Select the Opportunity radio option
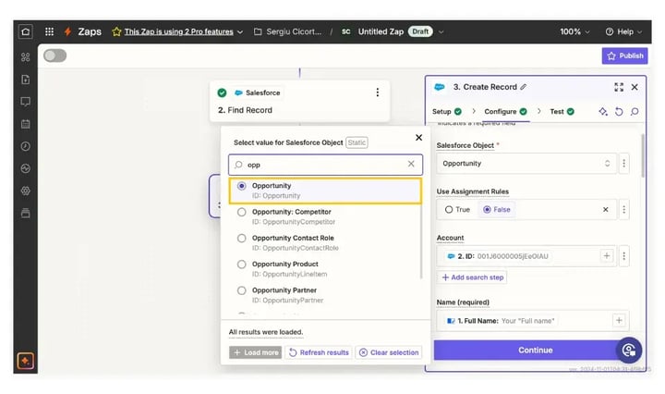This screenshot has height=394, width=665. [241, 186]
